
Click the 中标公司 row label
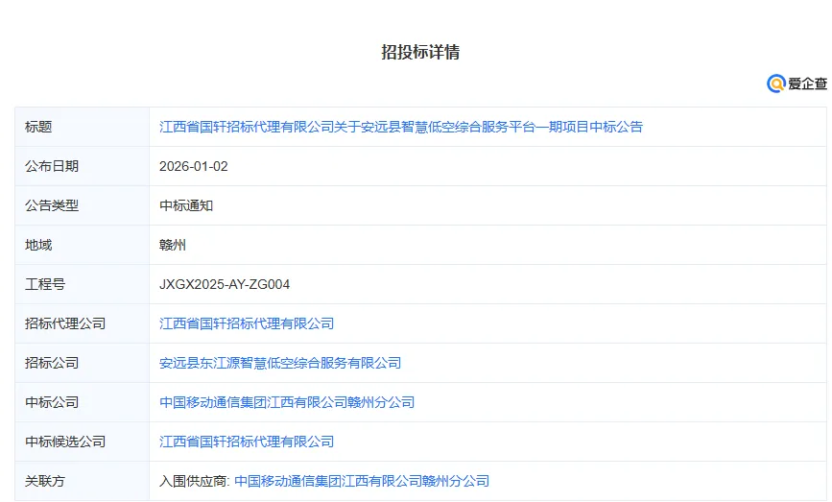(x=52, y=402)
